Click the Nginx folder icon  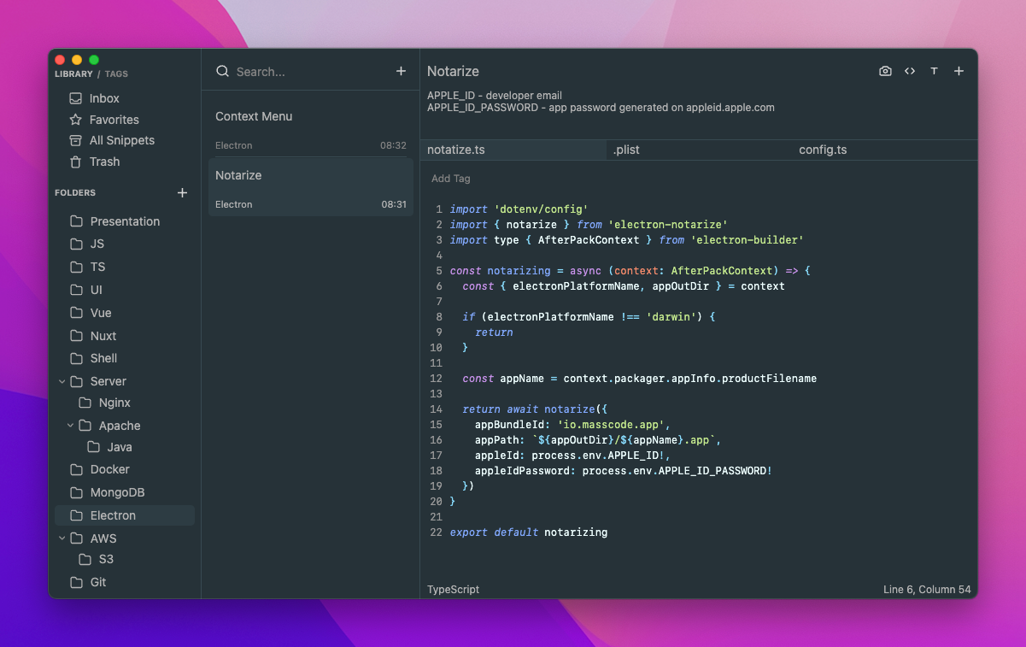[x=85, y=403]
